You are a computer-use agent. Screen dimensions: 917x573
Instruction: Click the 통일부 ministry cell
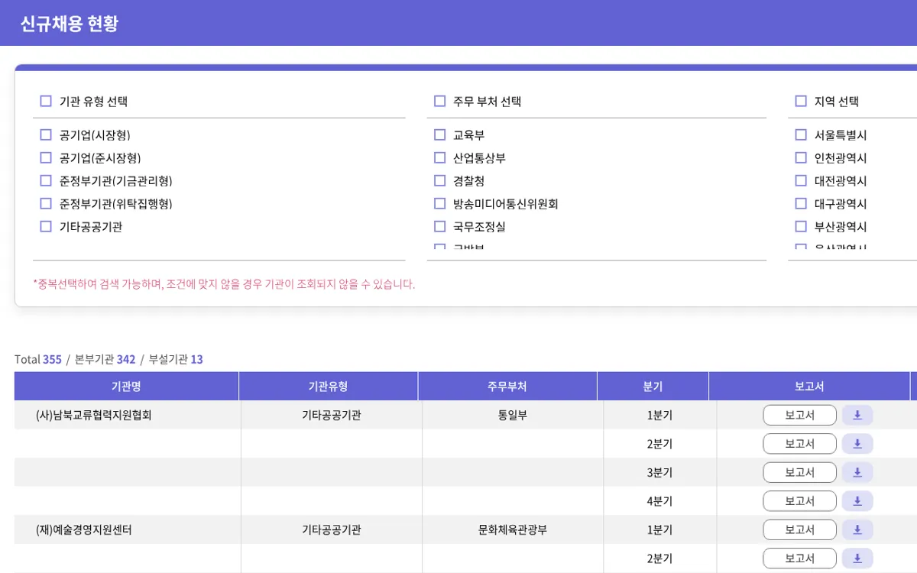512,416
